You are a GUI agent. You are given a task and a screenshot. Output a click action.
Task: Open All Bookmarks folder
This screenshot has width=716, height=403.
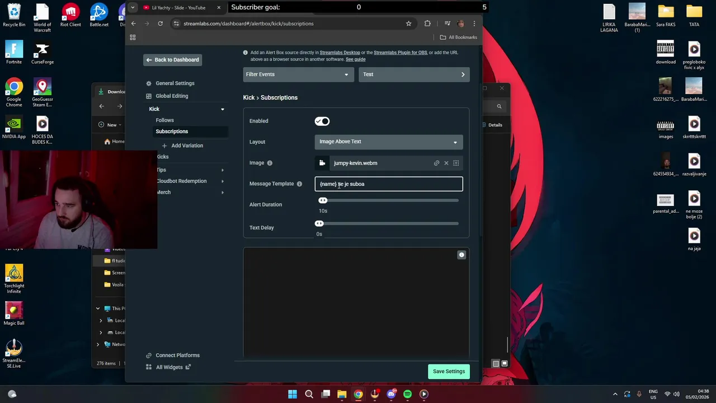pyautogui.click(x=458, y=37)
